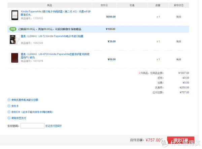Click product number 1031278

pos(38,61)
